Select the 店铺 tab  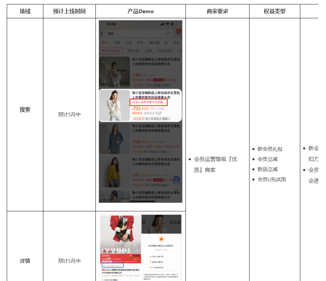coord(140,43)
